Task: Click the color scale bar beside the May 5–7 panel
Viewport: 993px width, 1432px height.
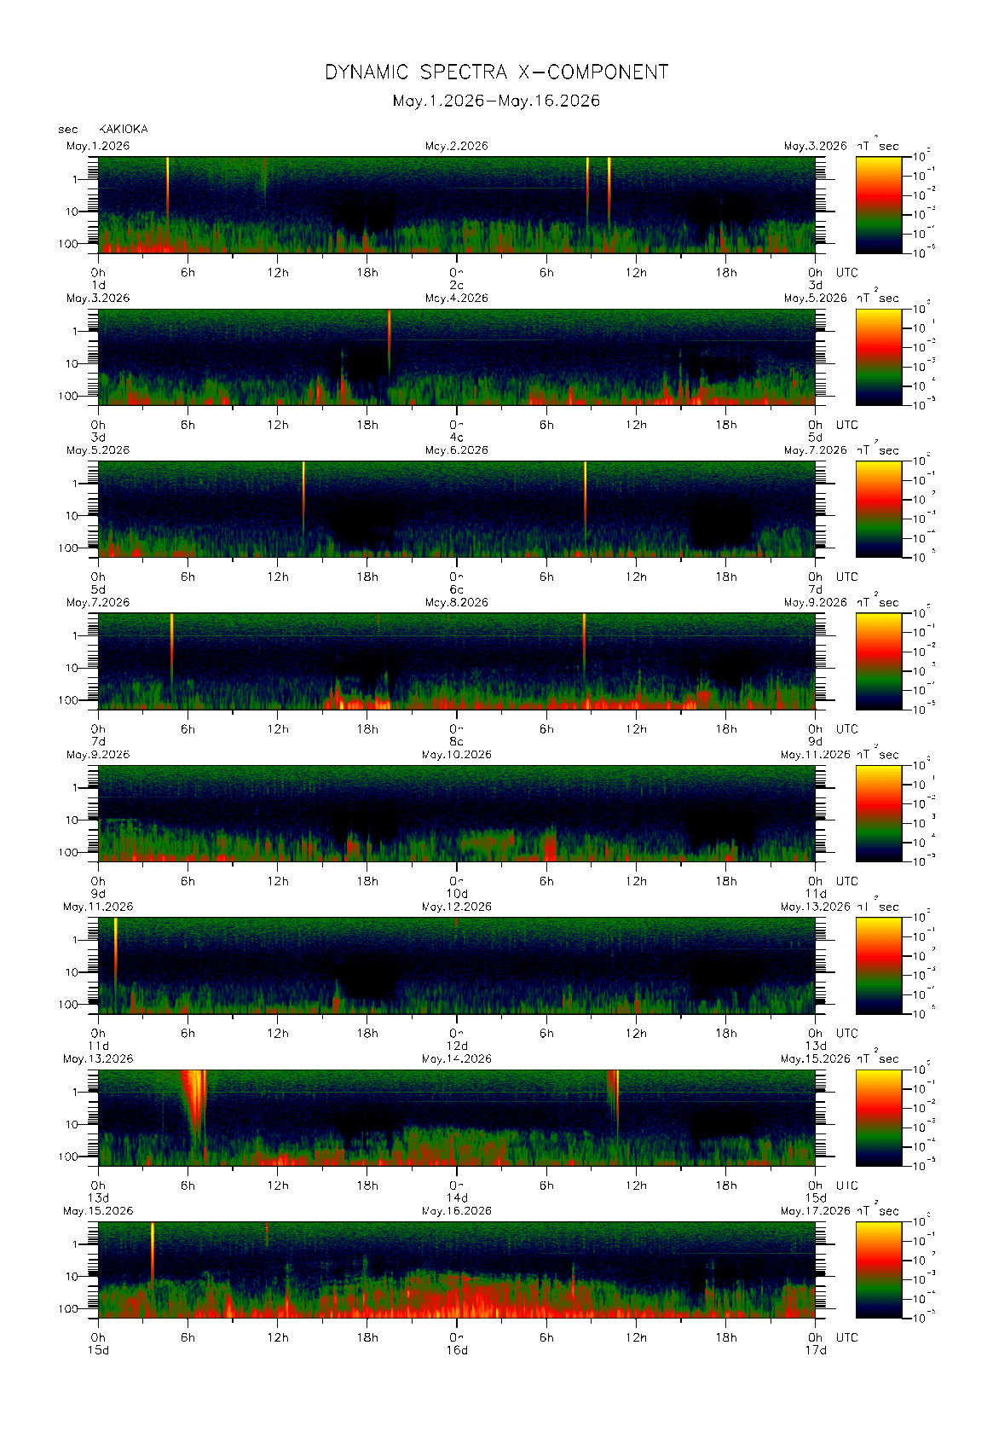Action: (879, 509)
